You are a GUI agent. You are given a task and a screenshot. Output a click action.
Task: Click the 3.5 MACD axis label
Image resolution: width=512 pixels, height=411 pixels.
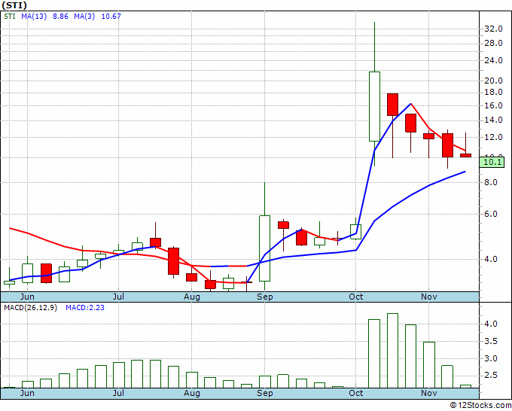pyautogui.click(x=491, y=342)
